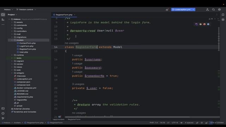
Task: Open the Project tool window icon
Action: (x=3, y=14)
